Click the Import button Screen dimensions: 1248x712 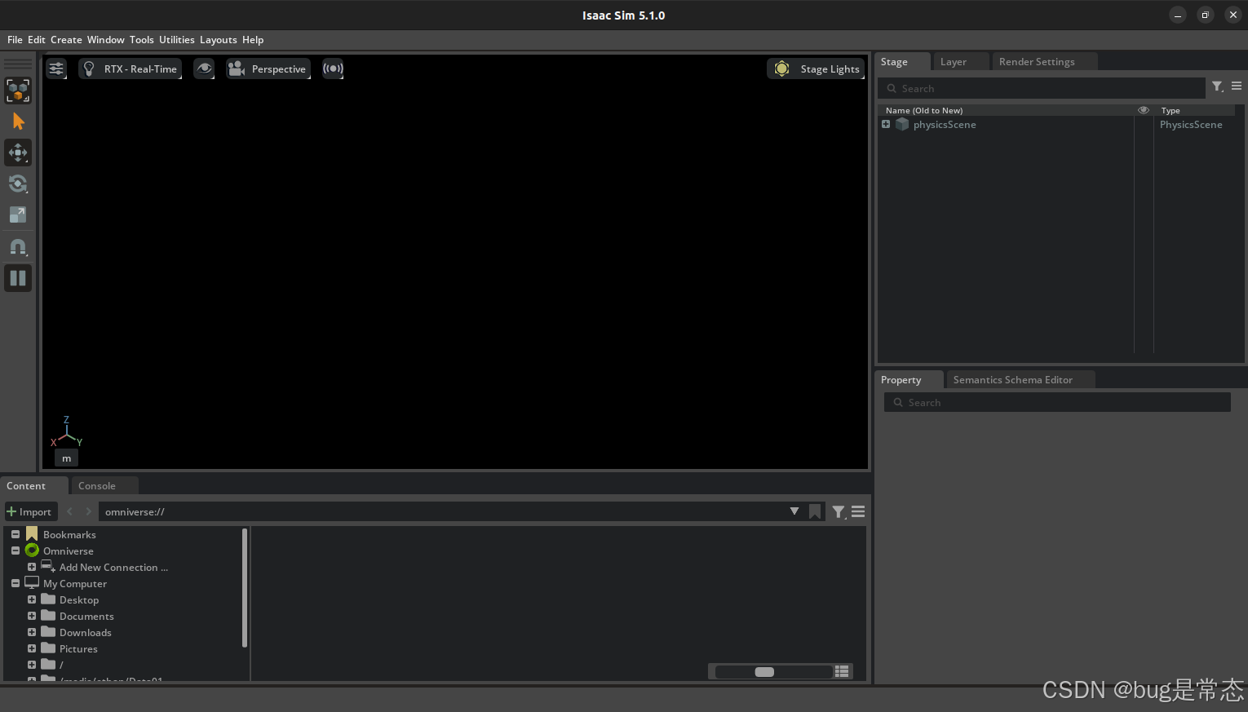[30, 512]
